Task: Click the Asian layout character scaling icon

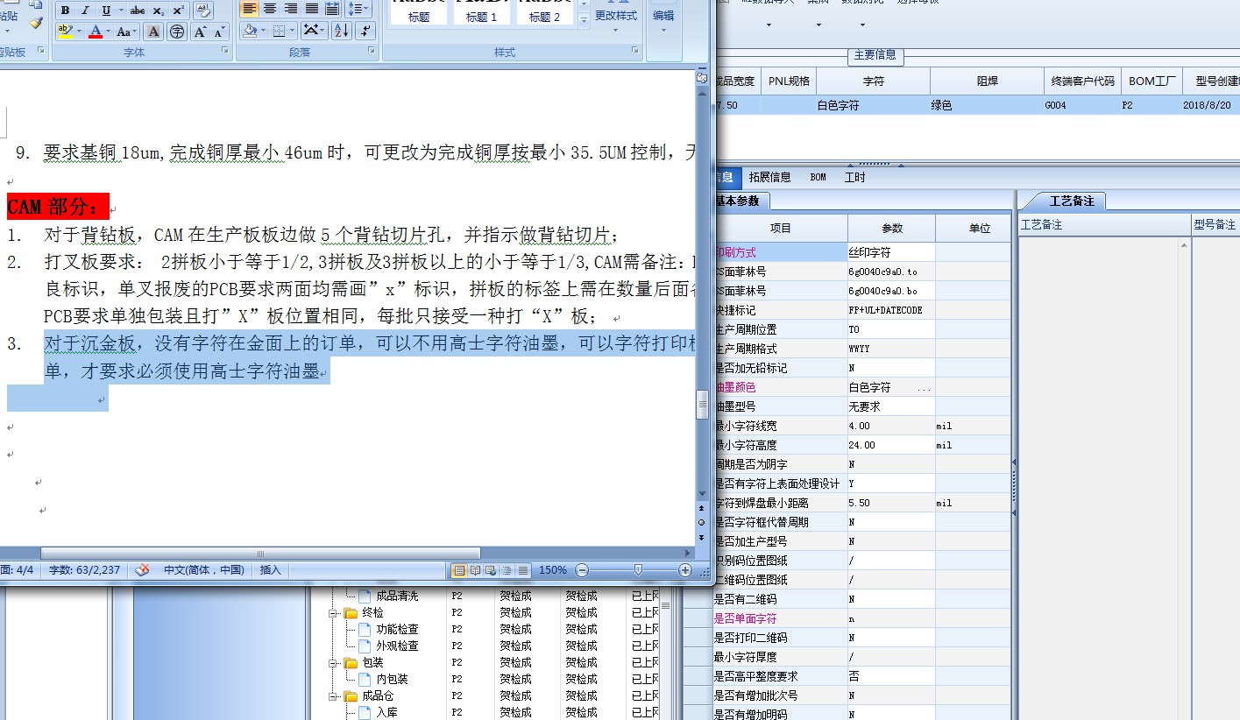Action: click(x=314, y=32)
